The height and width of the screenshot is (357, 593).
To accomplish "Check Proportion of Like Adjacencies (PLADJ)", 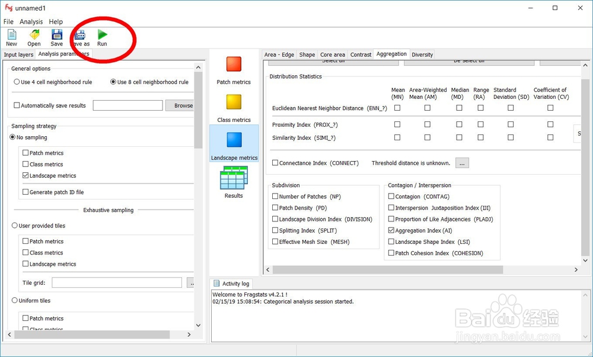I will [x=391, y=219].
